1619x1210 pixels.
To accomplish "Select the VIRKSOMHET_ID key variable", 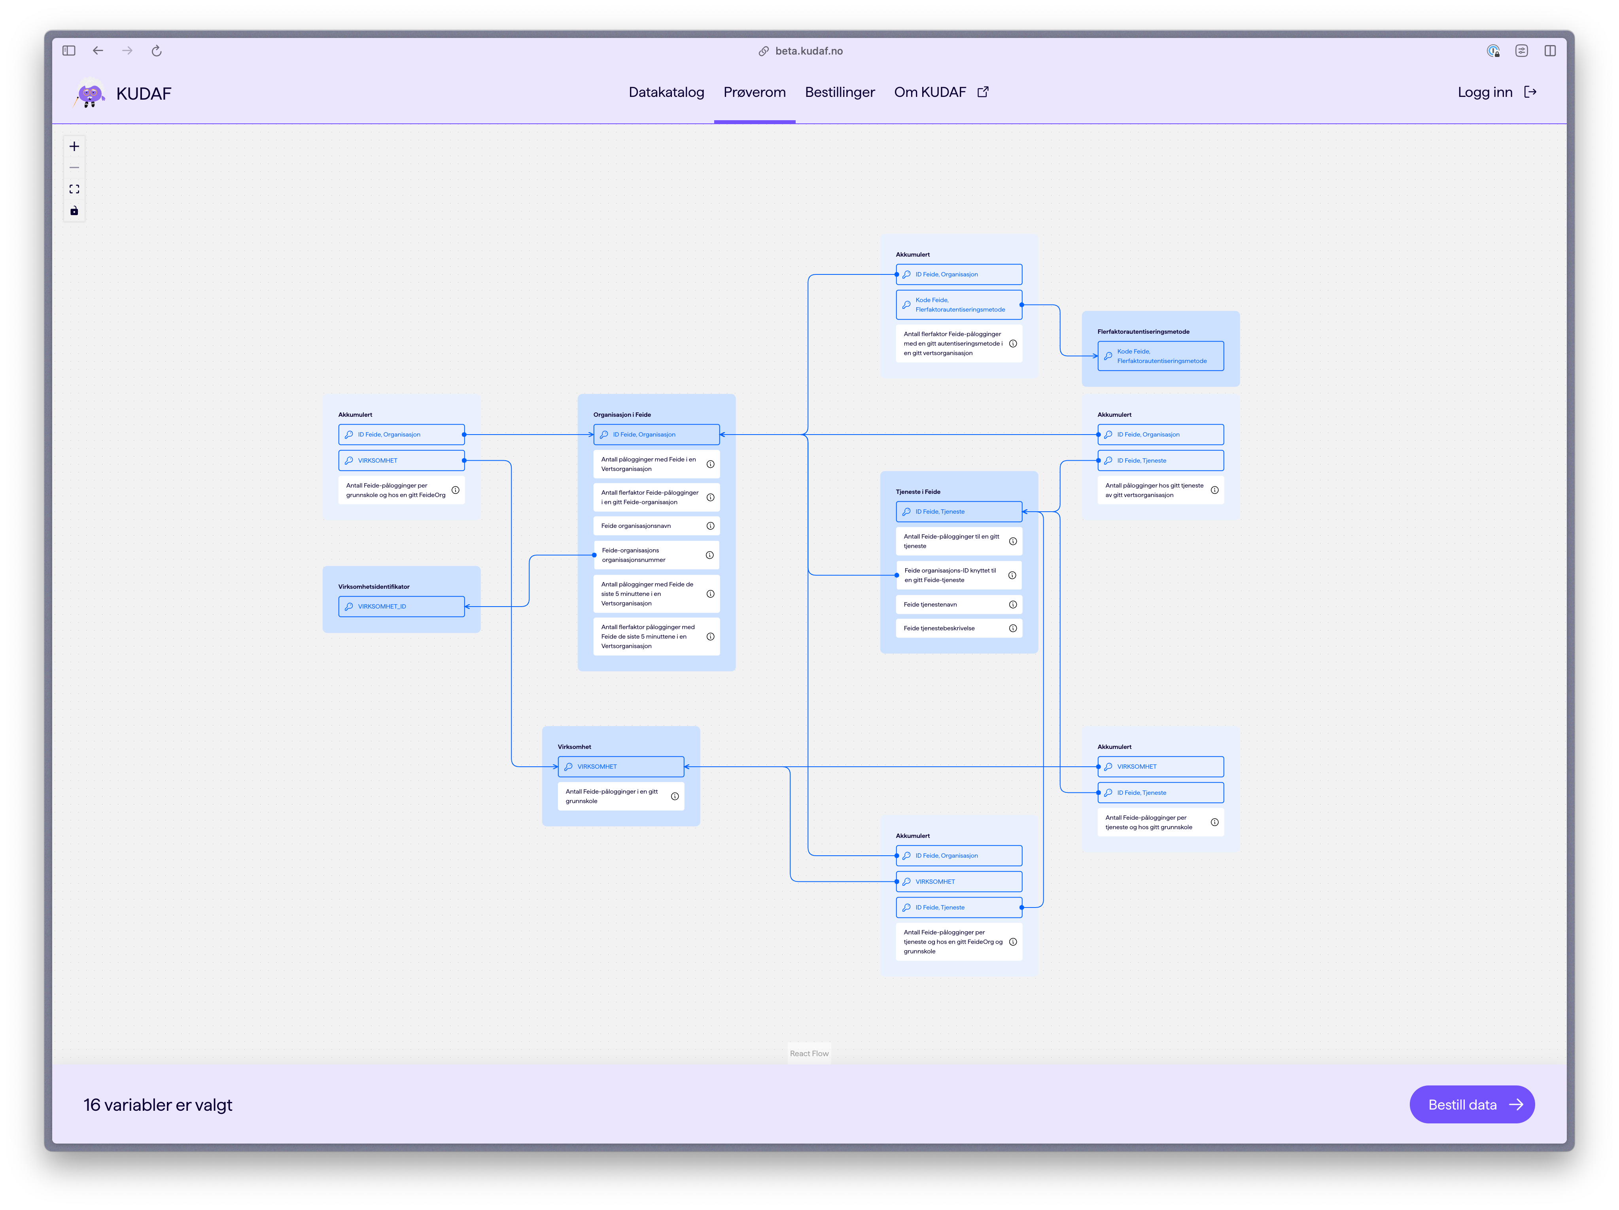I will click(401, 606).
